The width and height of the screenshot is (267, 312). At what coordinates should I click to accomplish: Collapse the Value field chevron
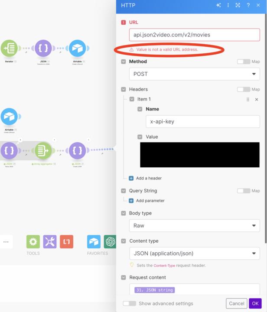(x=140, y=137)
